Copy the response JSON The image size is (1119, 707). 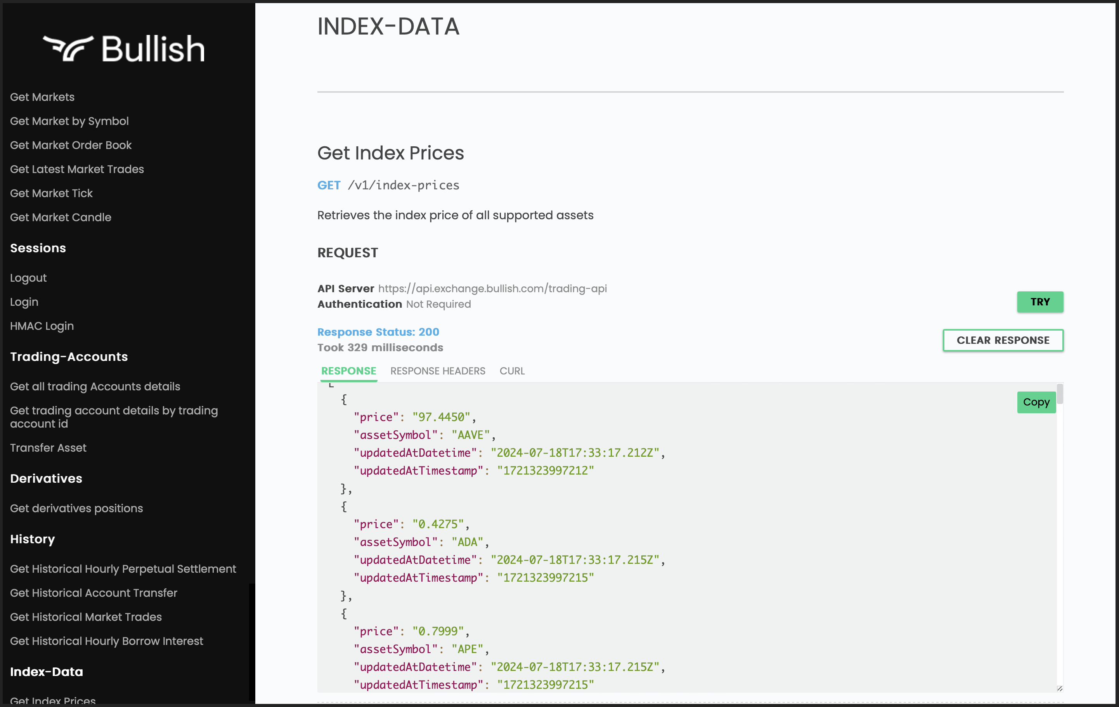point(1036,402)
